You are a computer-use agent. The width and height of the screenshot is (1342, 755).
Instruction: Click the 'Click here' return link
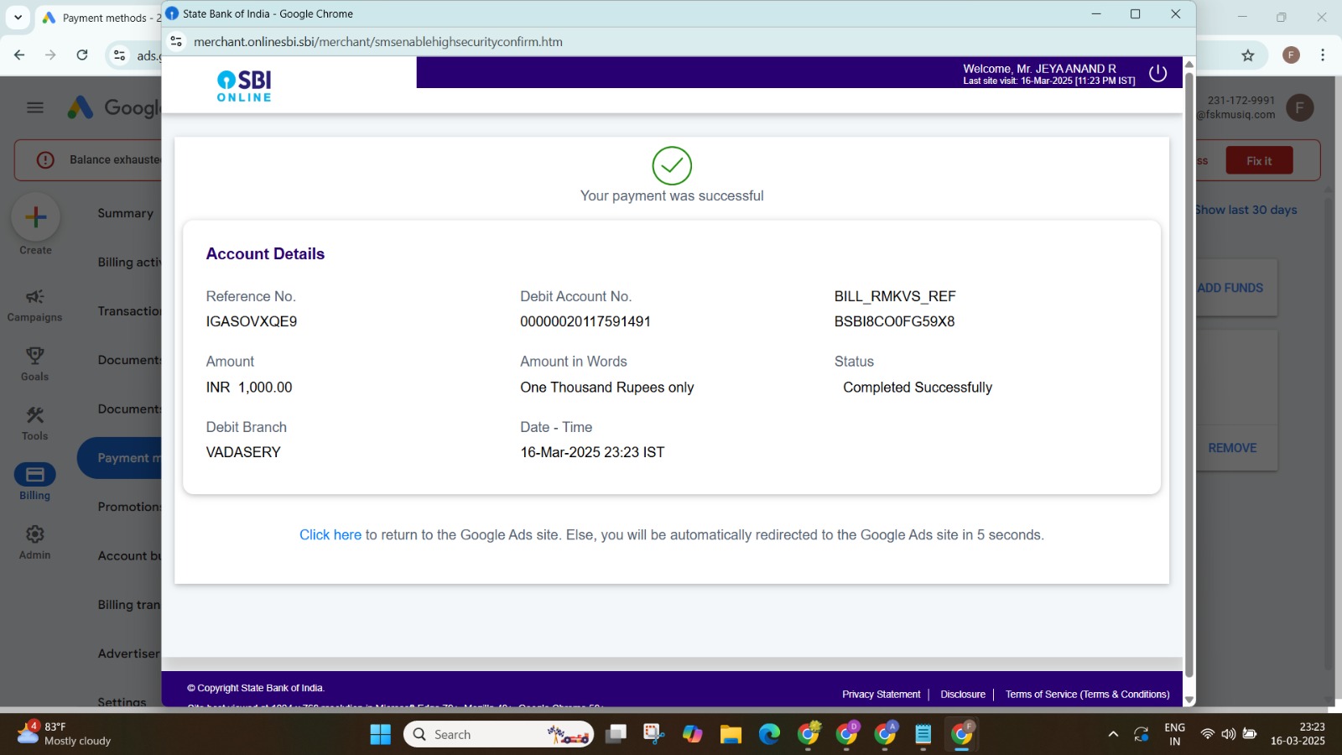330,535
